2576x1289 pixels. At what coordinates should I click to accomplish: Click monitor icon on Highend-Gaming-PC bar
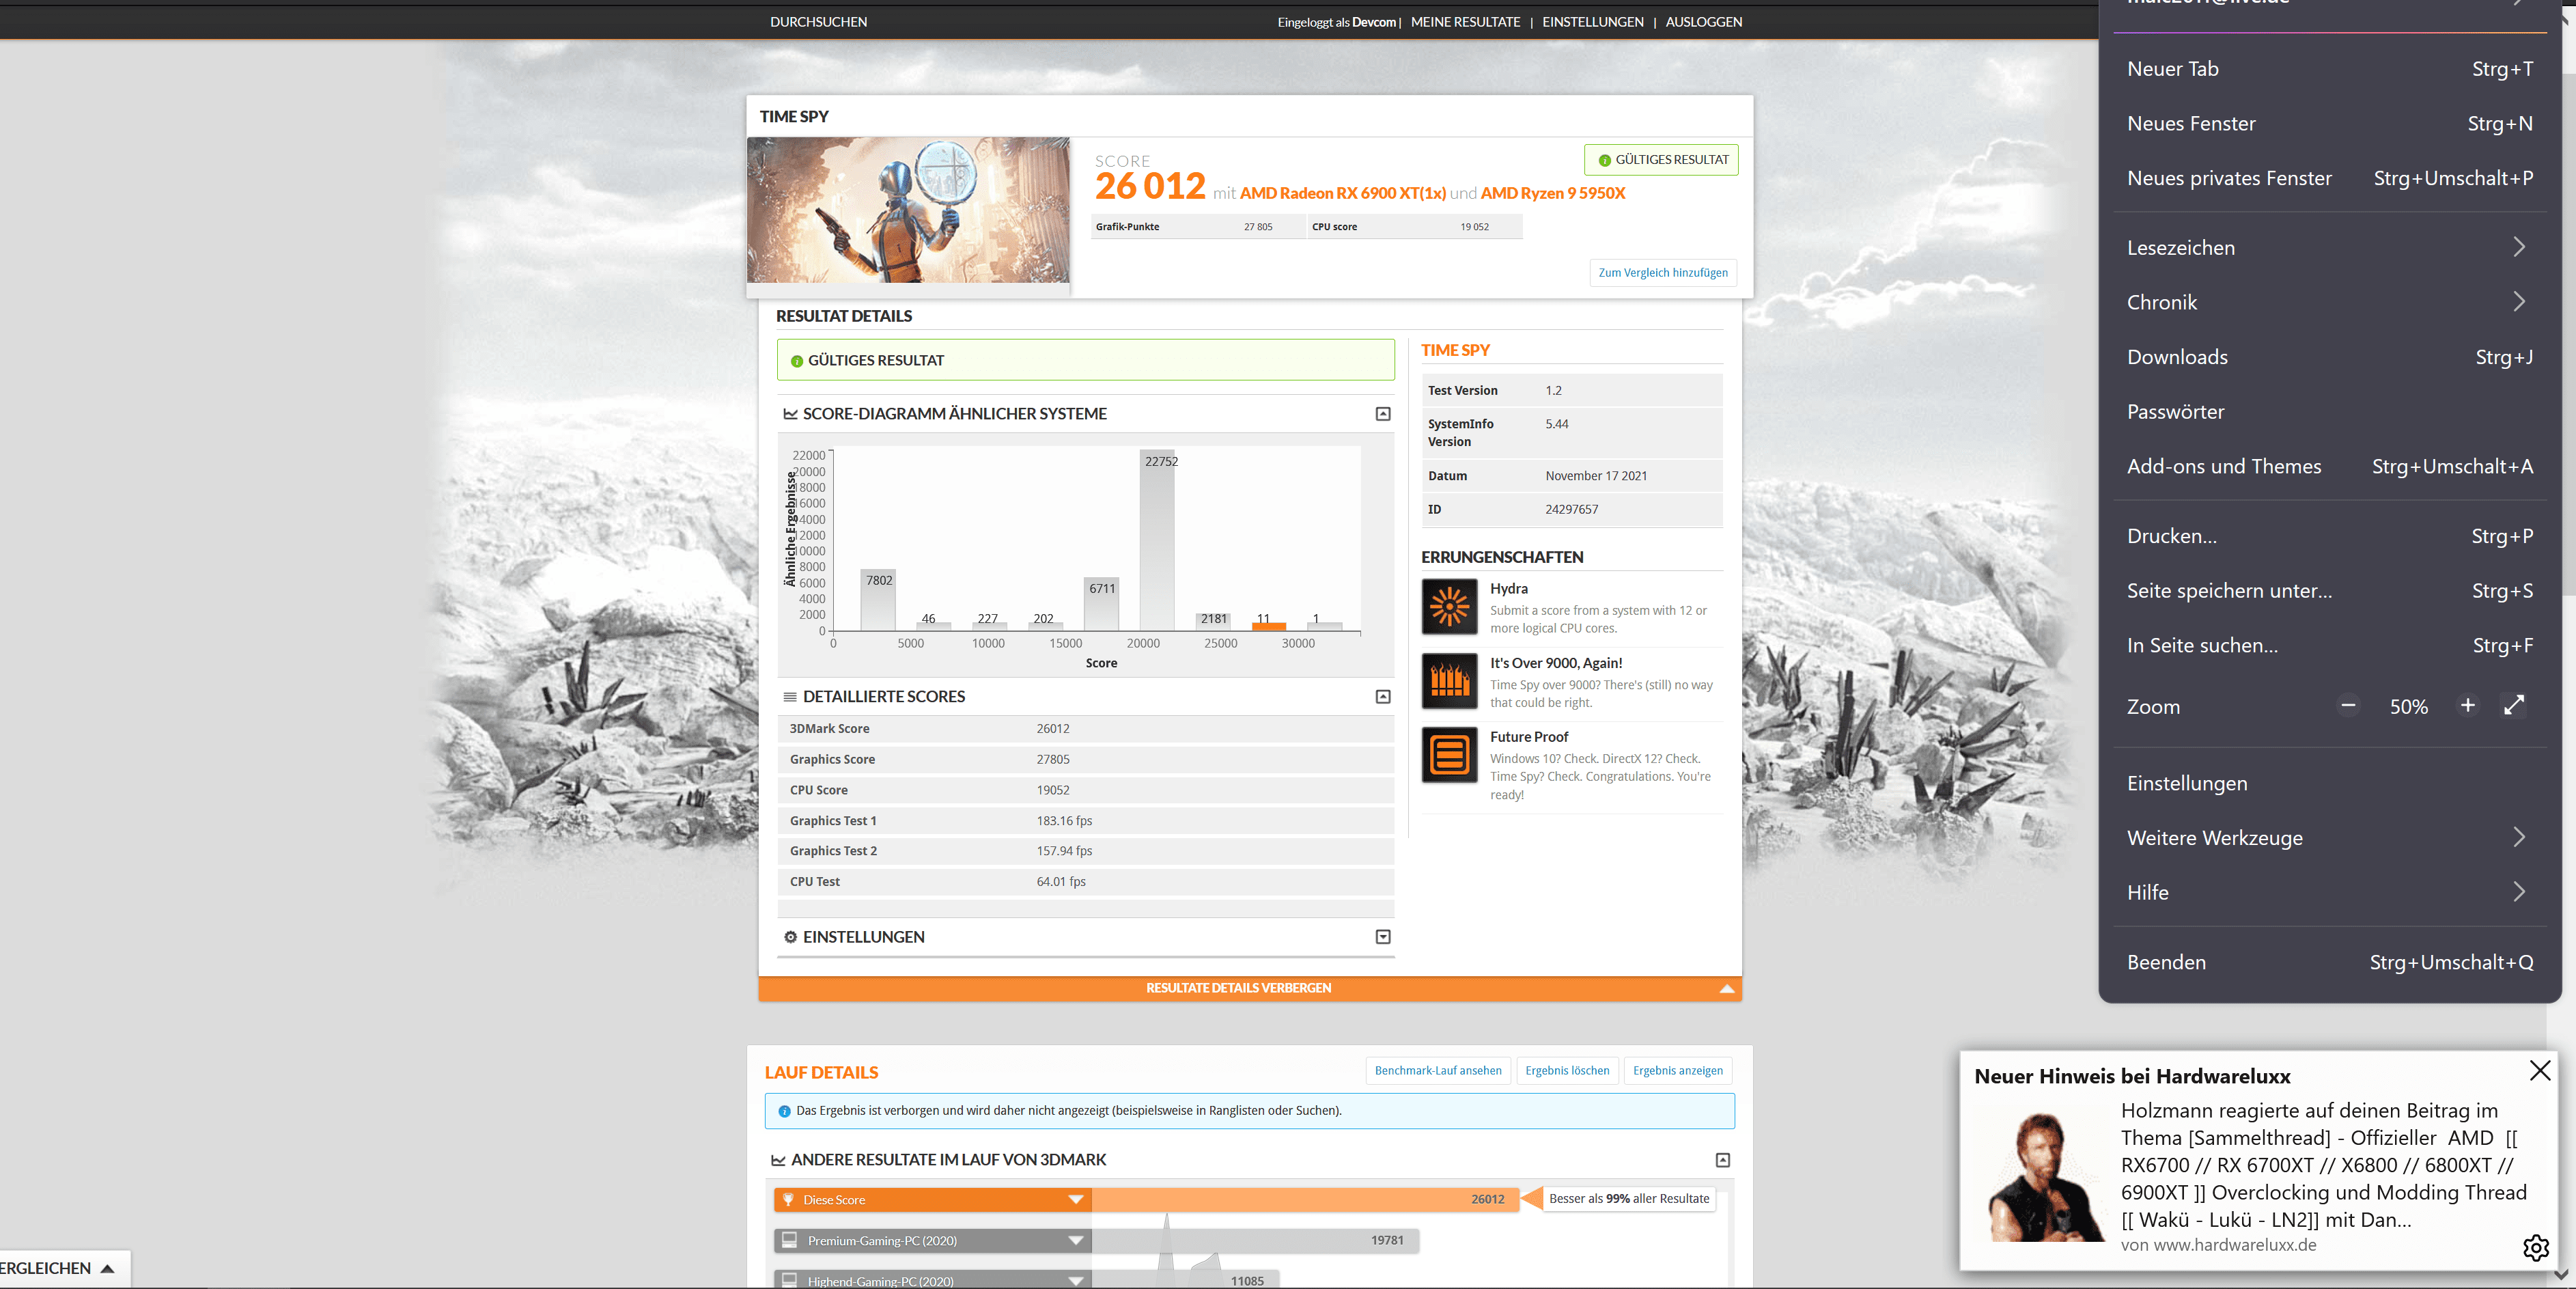pos(789,1280)
